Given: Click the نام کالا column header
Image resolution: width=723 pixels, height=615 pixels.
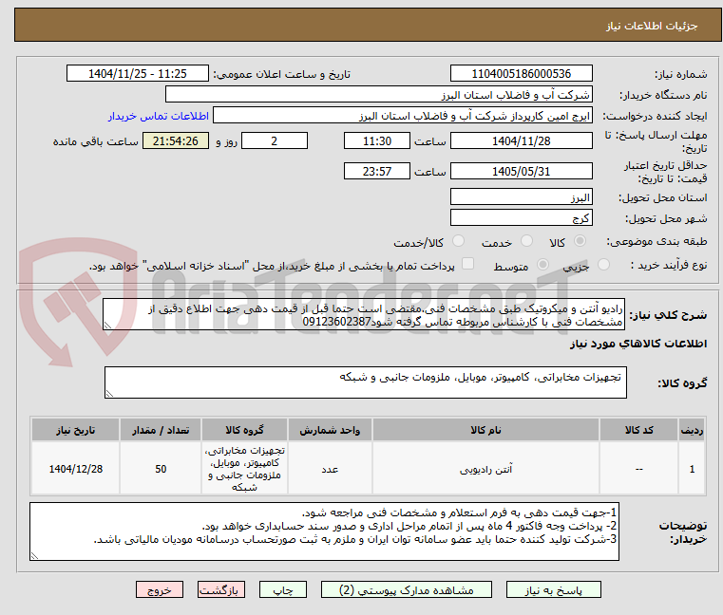Looking at the screenshot, I should pos(486,430).
